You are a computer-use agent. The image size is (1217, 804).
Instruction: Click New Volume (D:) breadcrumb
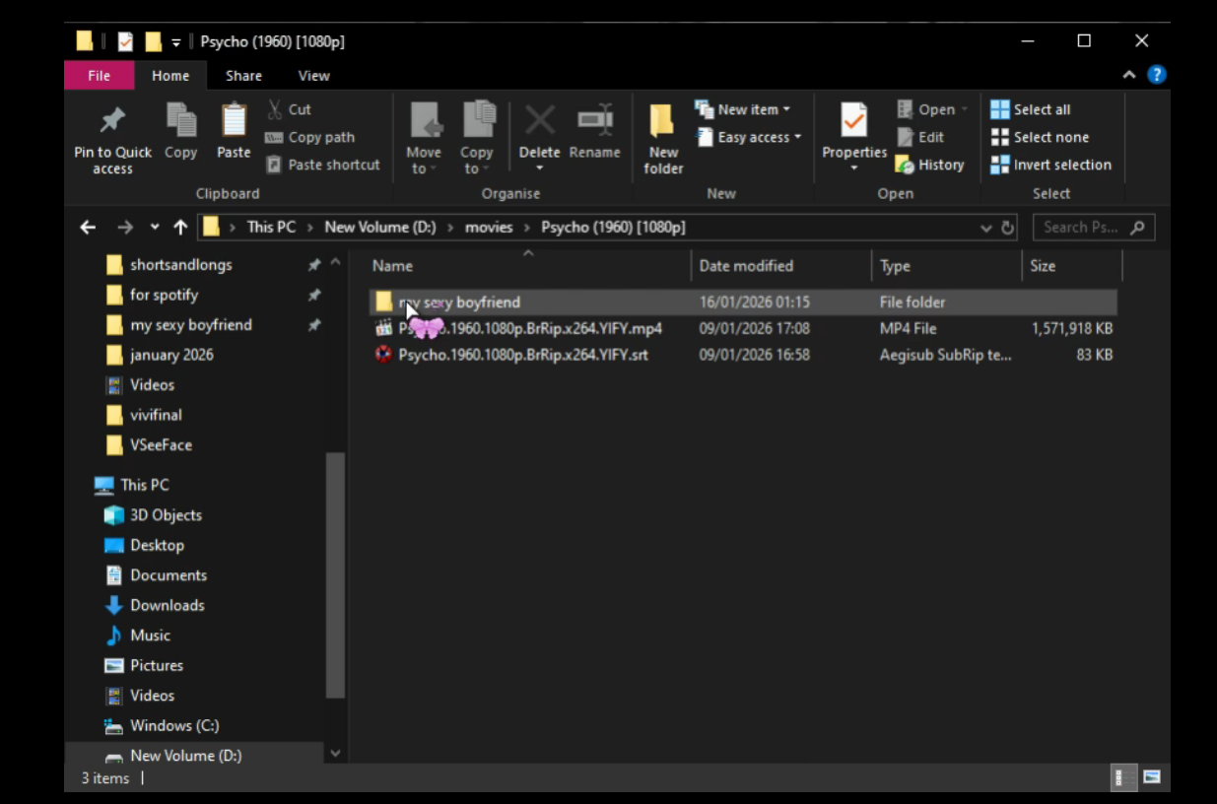coord(379,227)
